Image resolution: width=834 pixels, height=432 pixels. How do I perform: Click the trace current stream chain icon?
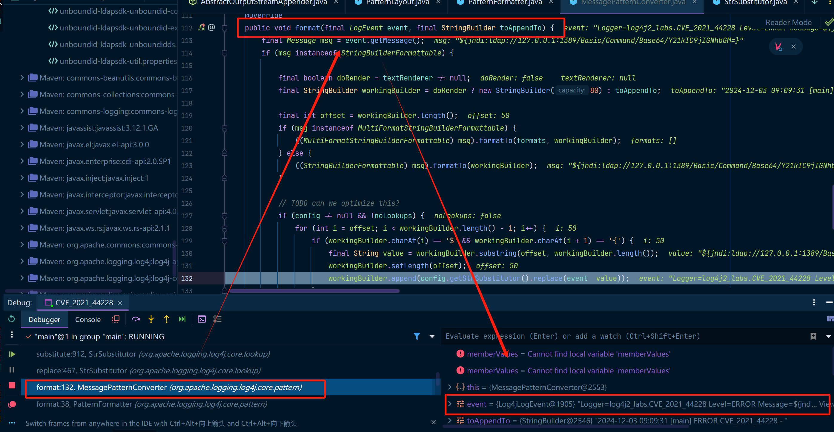point(217,319)
